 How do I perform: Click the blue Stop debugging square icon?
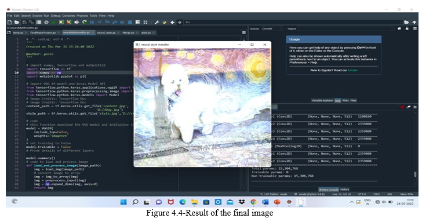130,22
